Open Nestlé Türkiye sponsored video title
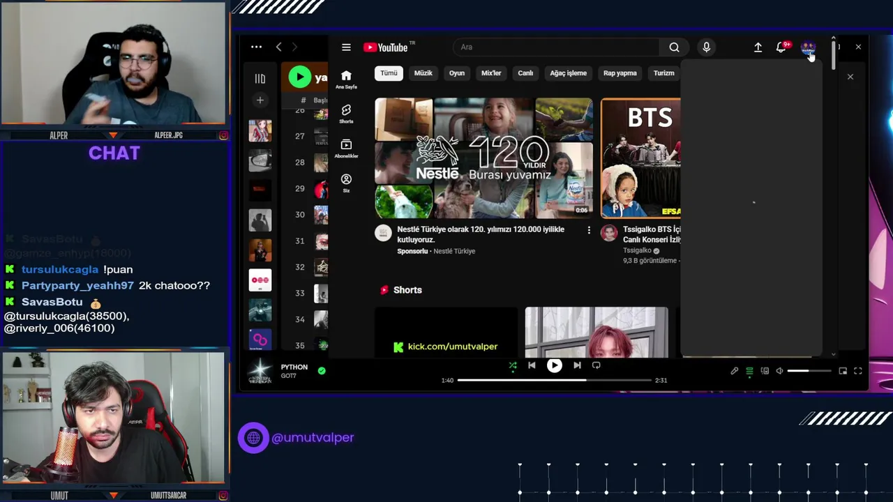The height and width of the screenshot is (502, 893). pos(481,234)
